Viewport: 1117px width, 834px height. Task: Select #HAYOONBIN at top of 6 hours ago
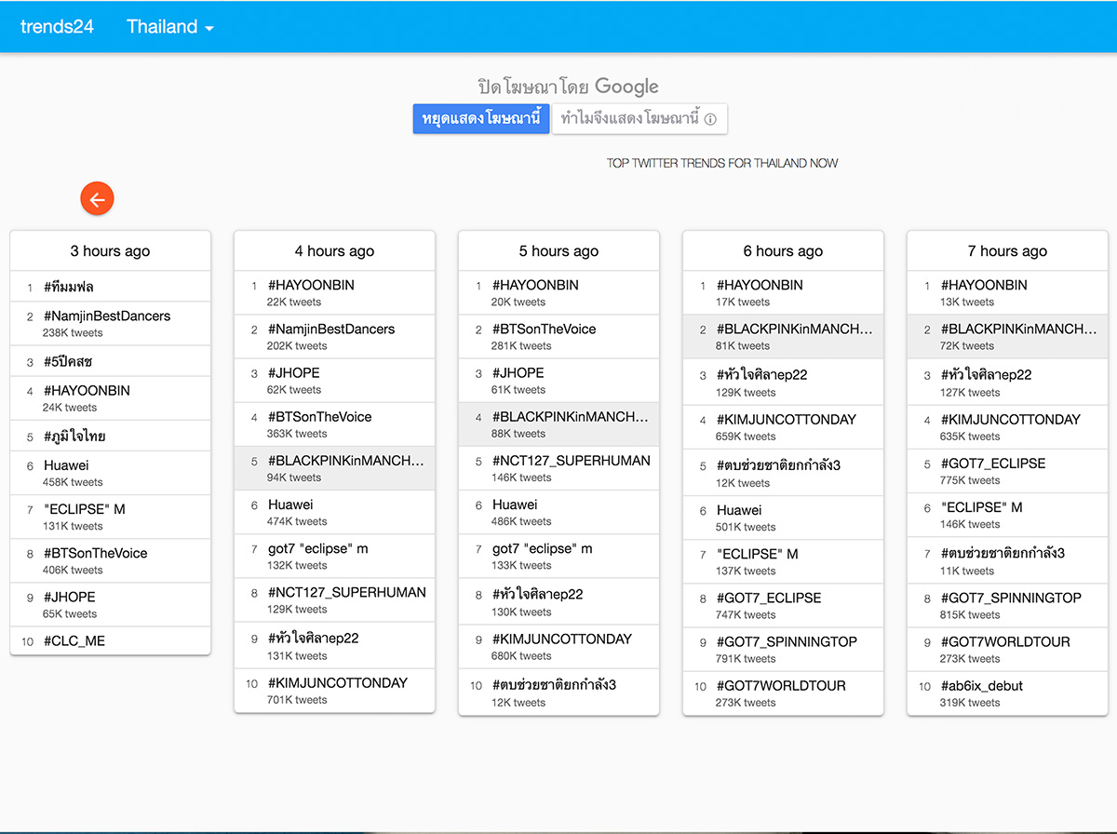tap(759, 286)
